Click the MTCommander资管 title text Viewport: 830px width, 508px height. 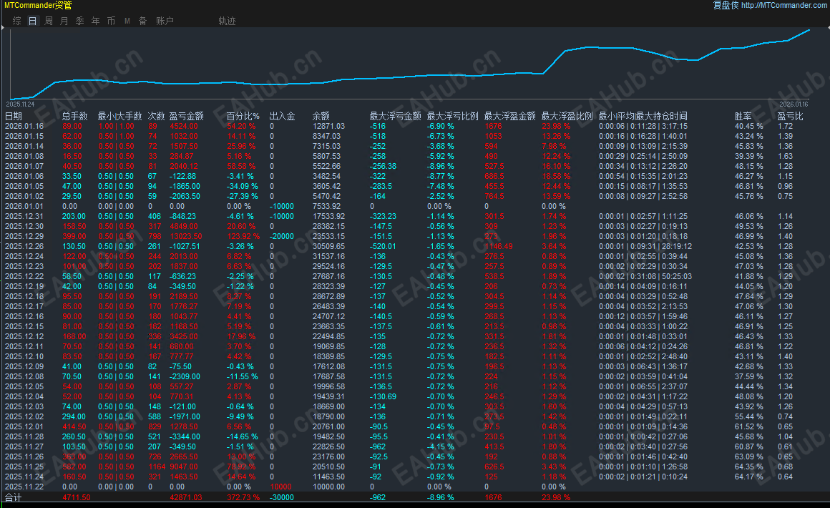point(38,5)
